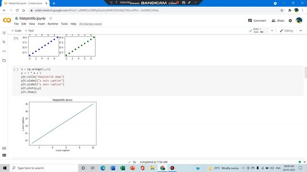Click the All changes saved link
The height and width of the screenshot is (172, 307).
click(x=91, y=24)
